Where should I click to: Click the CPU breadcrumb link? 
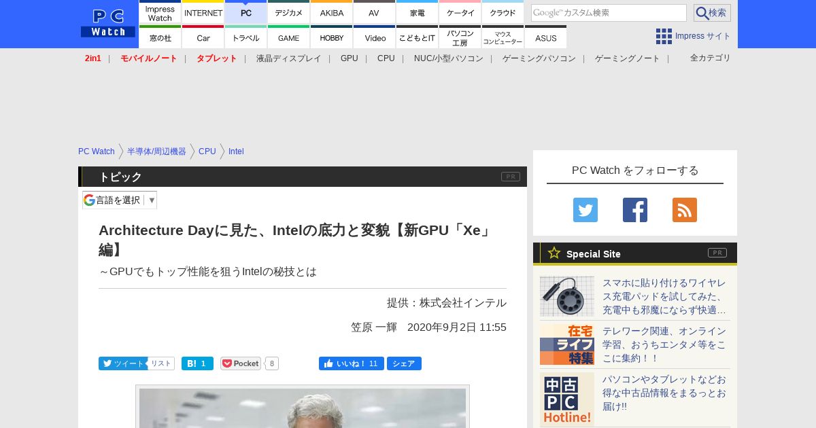(207, 151)
